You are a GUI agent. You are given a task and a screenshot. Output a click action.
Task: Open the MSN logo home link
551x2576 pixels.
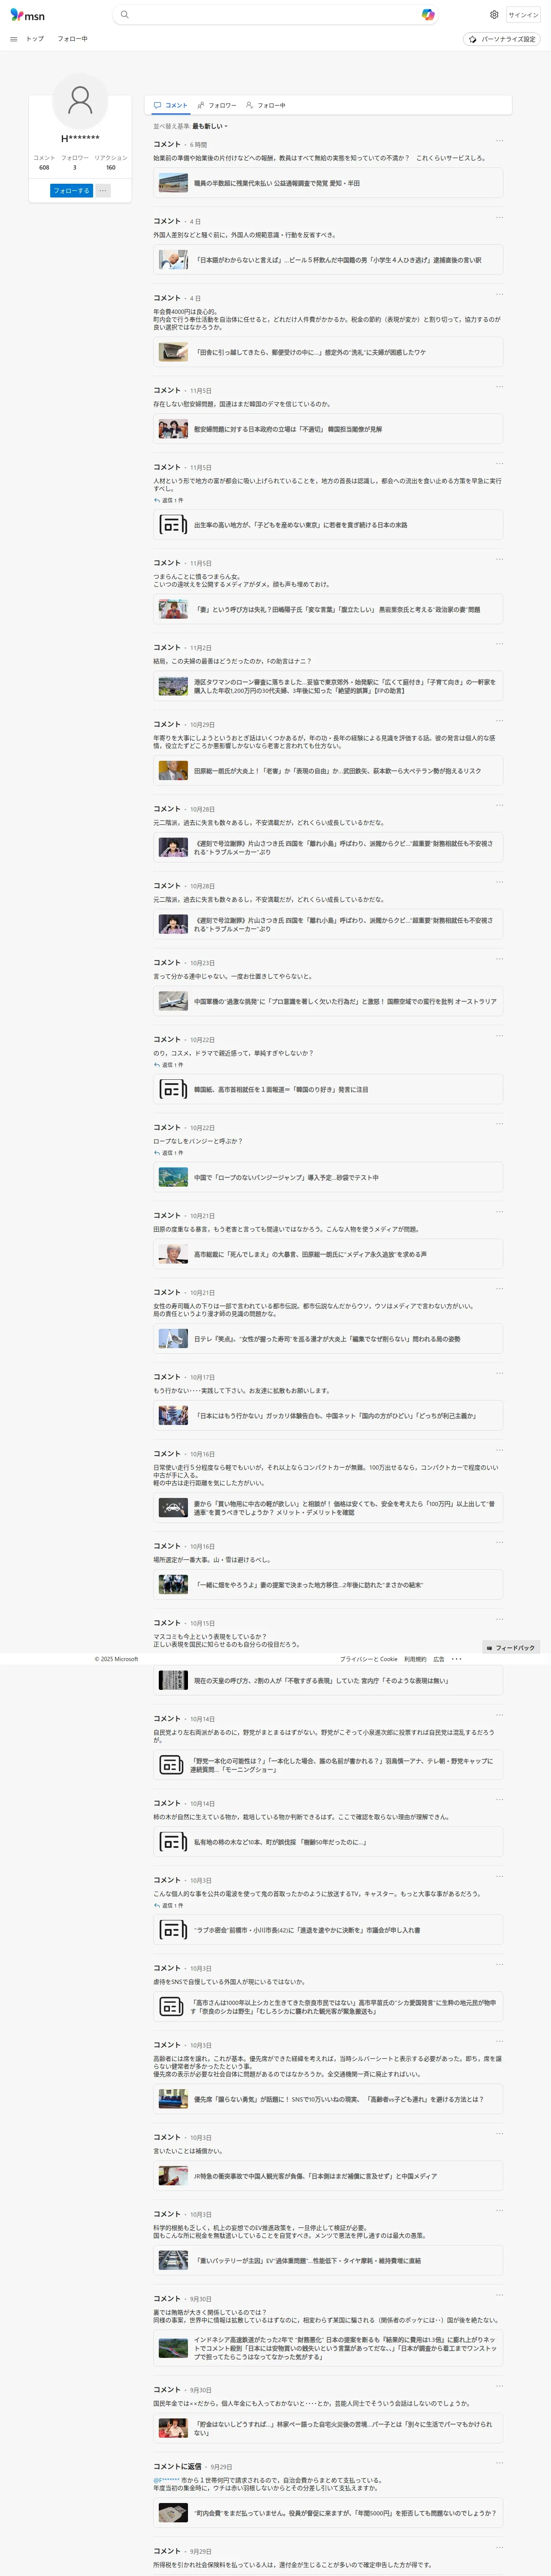(x=27, y=15)
